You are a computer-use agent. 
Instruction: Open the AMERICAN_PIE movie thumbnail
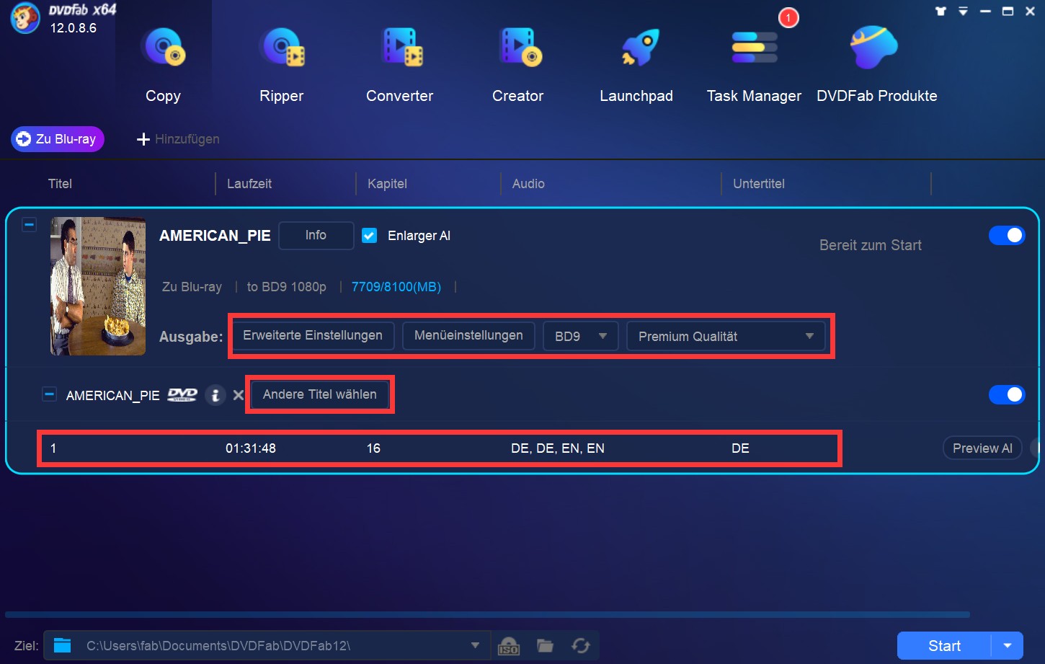coord(98,286)
